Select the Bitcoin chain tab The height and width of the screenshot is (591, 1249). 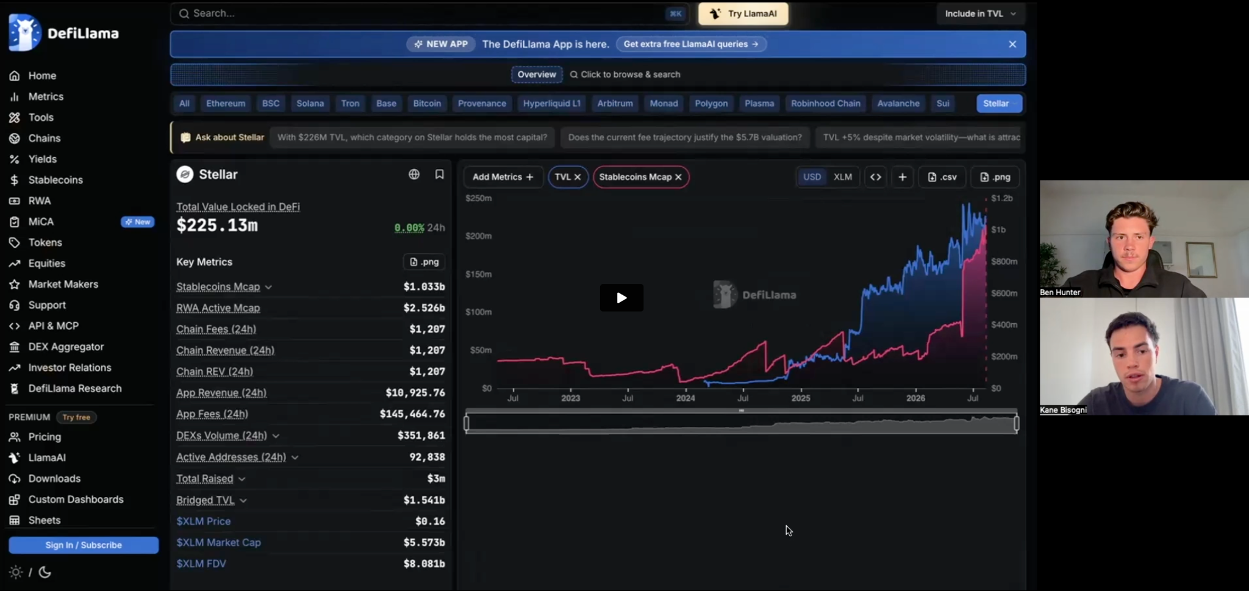click(x=427, y=104)
